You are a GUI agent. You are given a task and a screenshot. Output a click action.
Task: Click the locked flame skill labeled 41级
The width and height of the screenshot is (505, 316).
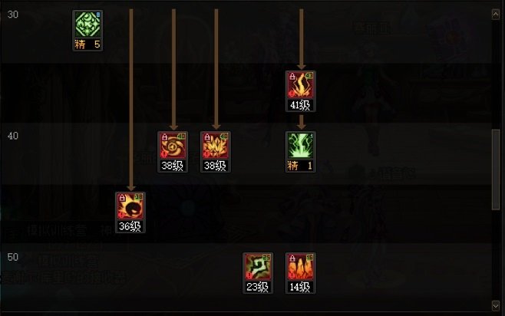click(301, 85)
